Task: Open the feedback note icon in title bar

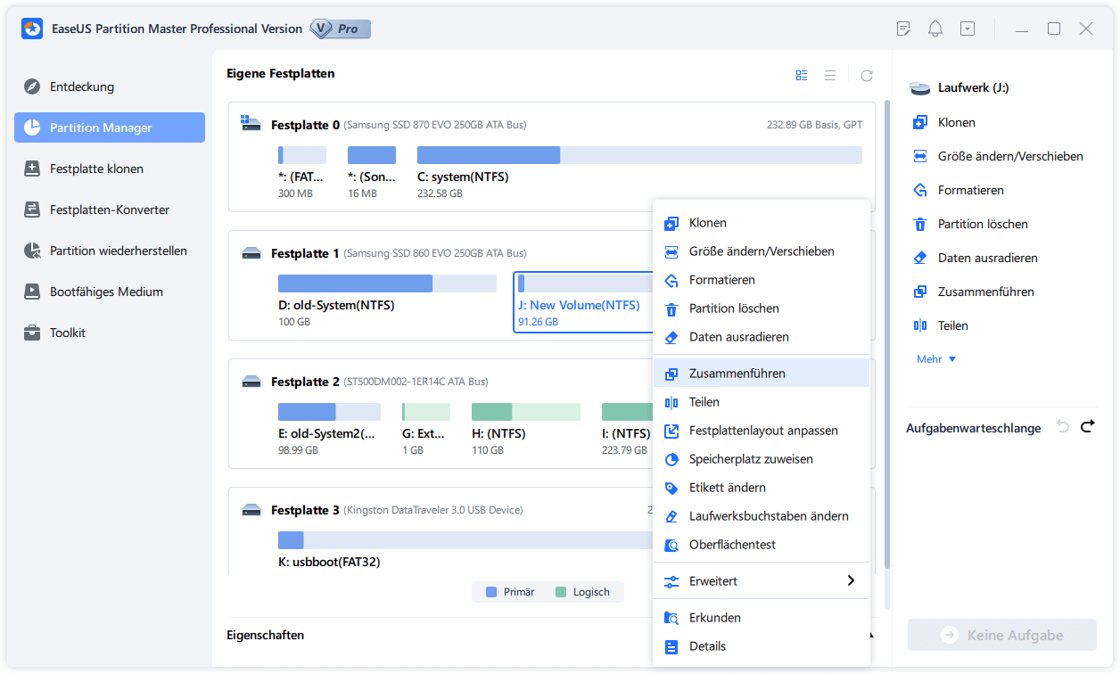Action: tap(903, 29)
